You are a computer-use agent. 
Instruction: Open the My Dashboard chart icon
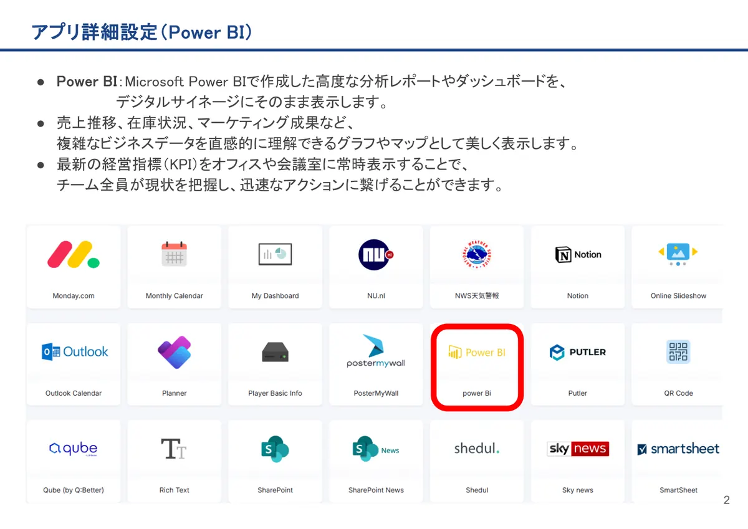coord(276,254)
